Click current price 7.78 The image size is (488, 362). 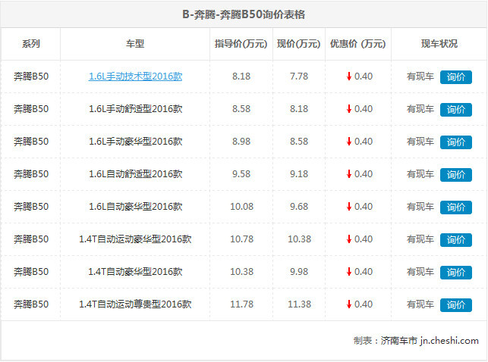(x=299, y=76)
